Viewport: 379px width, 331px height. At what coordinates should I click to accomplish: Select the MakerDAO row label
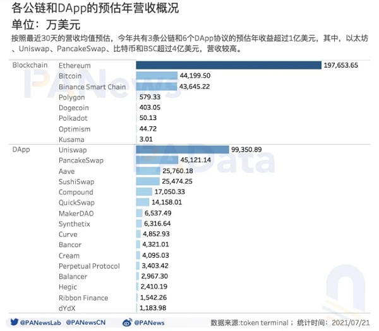[x=76, y=214]
